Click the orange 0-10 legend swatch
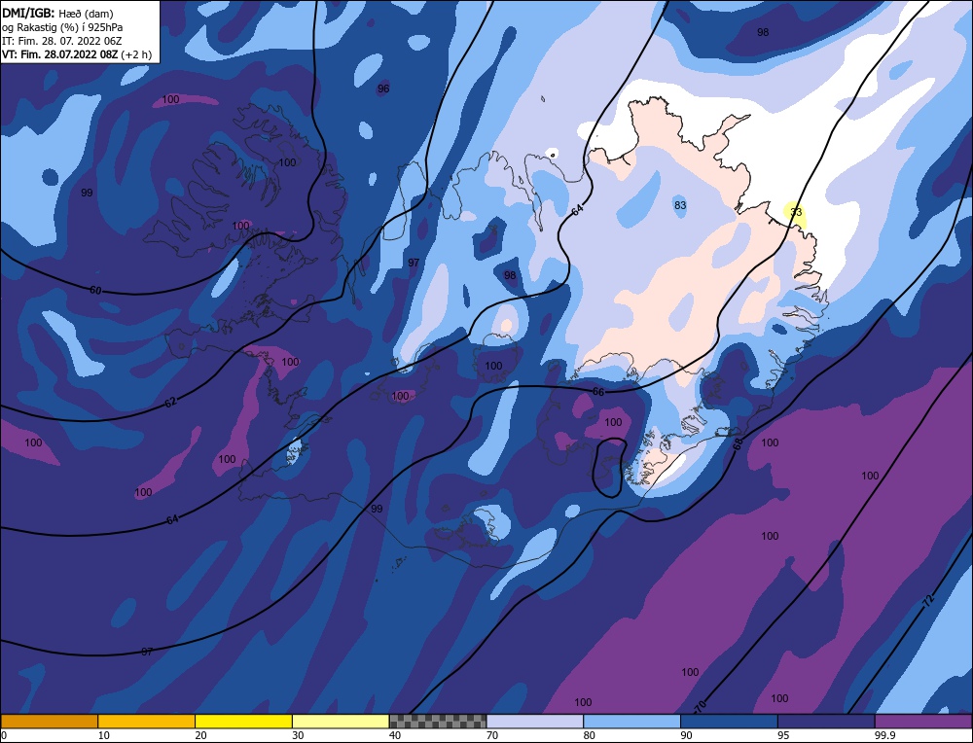The width and height of the screenshot is (973, 743). point(49,721)
